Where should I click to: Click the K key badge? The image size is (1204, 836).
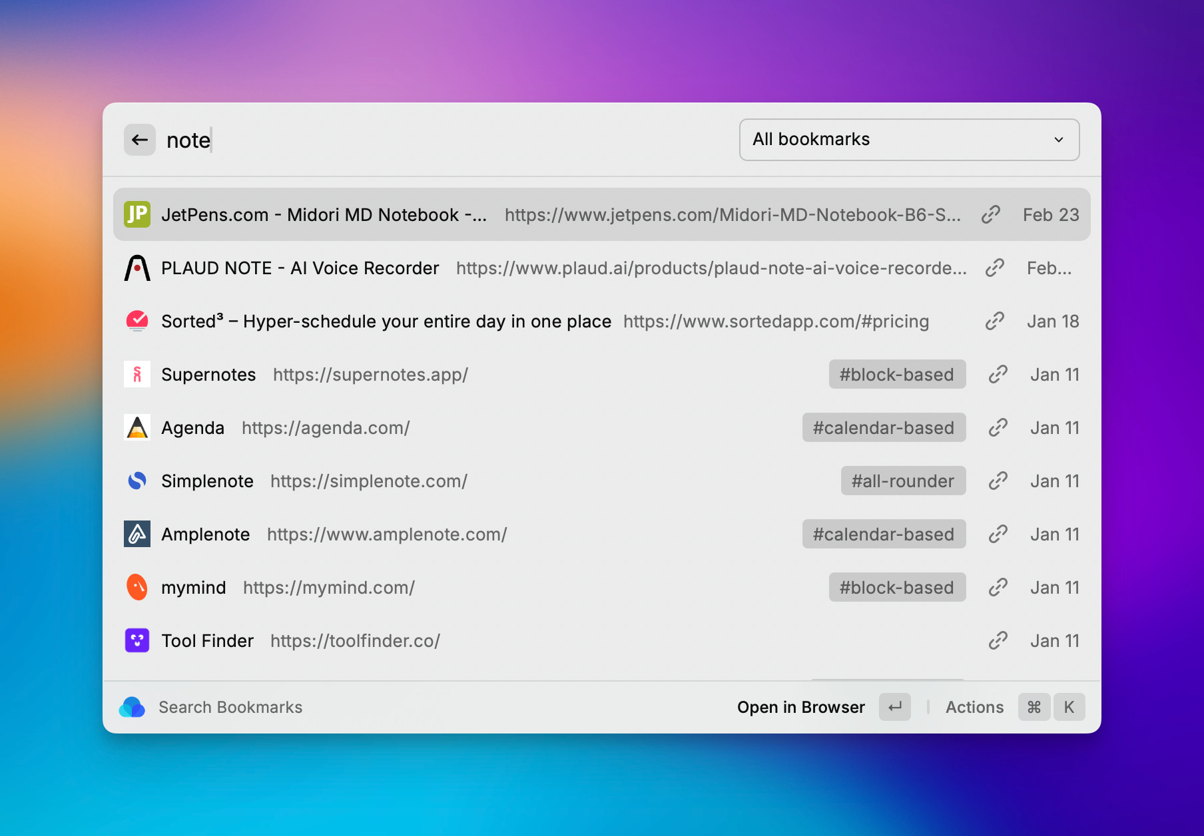tap(1069, 707)
